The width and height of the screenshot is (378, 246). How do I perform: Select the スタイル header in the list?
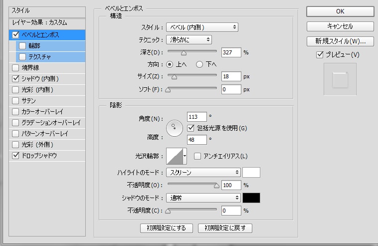pos(47,11)
